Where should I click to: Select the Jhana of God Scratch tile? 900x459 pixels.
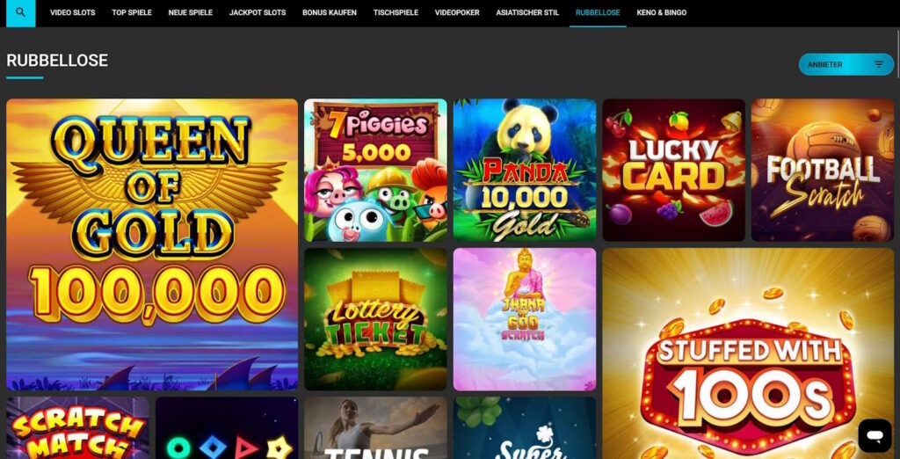coord(525,319)
